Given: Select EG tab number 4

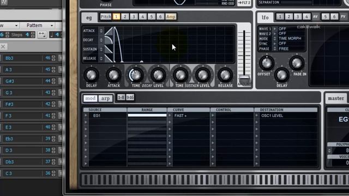Looking at the screenshot, I should pyautogui.click(x=143, y=17).
